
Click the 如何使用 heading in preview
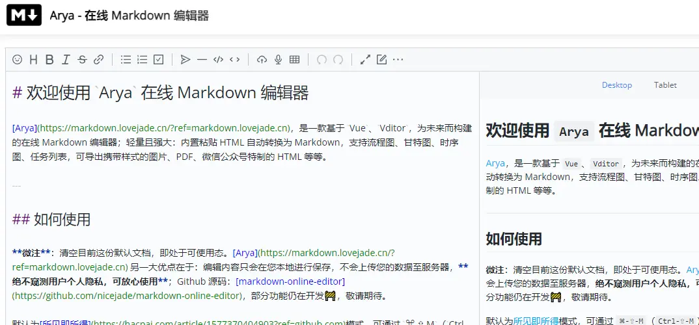coord(514,239)
